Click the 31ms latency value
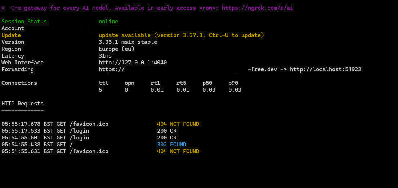The width and height of the screenshot is (398, 188). click(105, 56)
